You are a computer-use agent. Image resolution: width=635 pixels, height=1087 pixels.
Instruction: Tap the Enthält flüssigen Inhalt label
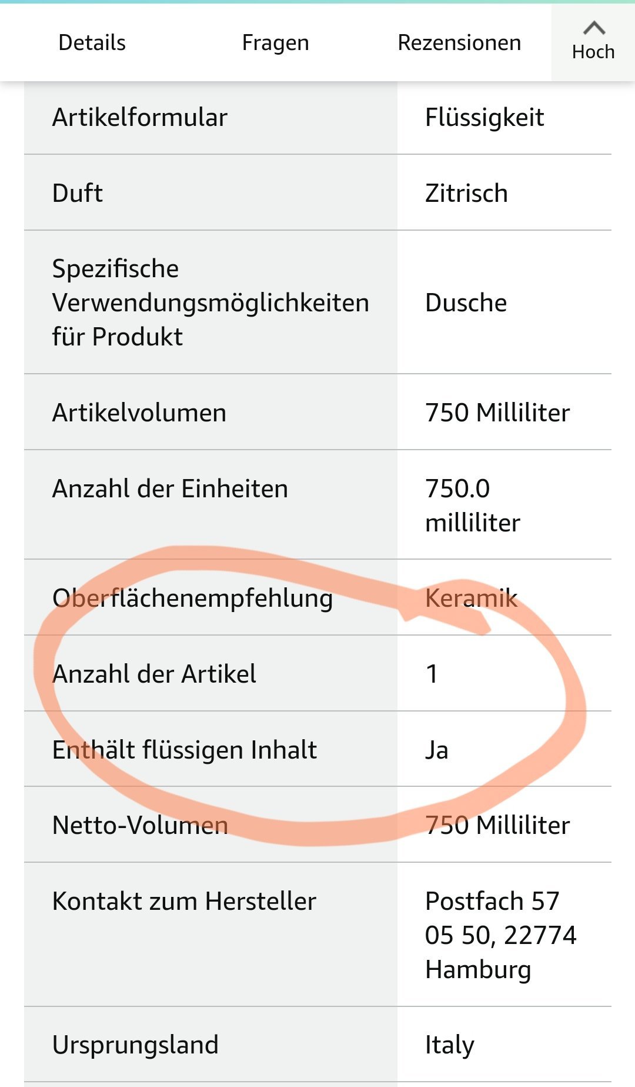coord(185,750)
